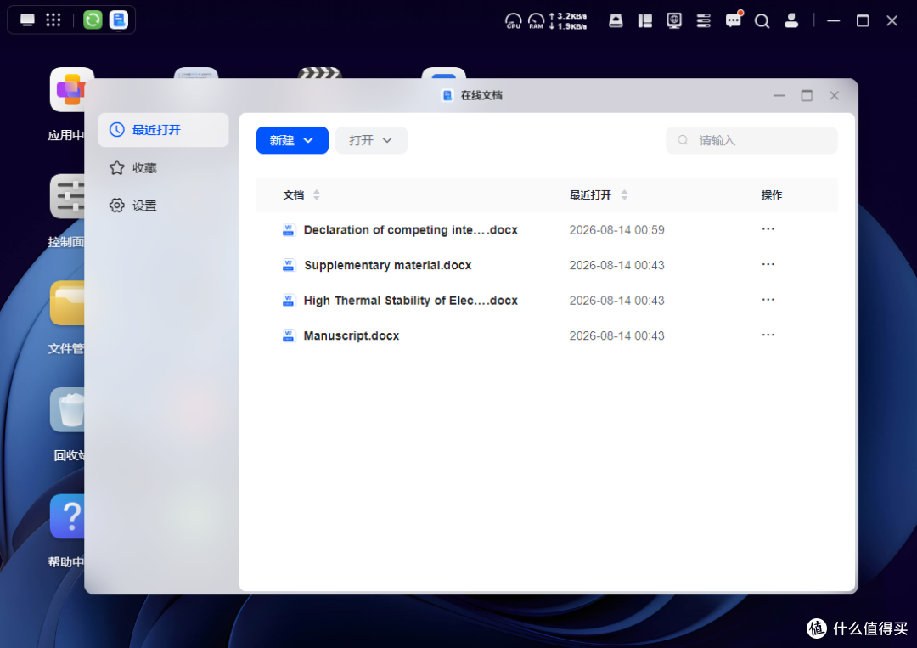Image resolution: width=917 pixels, height=648 pixels.
Task: Show desktop via top bar monitor icon
Action: 27,20
